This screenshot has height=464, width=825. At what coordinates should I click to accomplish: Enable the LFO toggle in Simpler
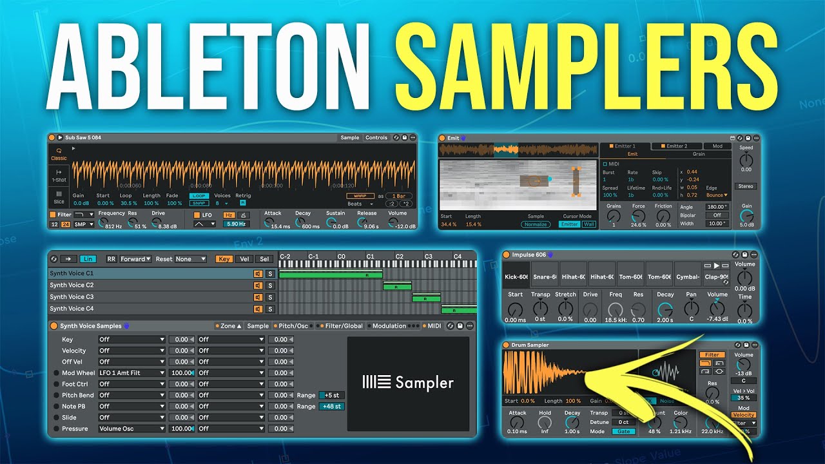click(x=197, y=215)
